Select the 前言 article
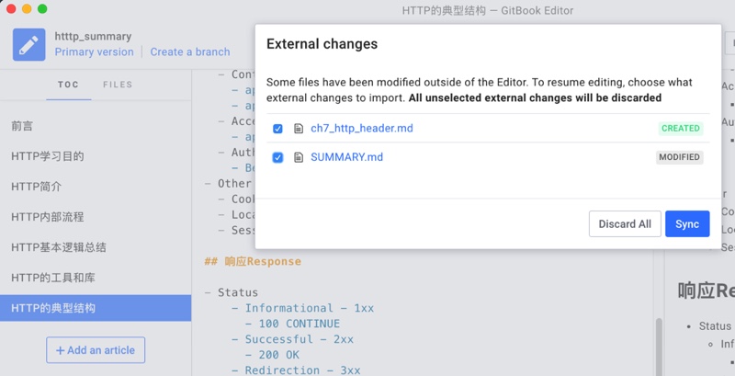Screen dimensions: 735x376 (22, 126)
